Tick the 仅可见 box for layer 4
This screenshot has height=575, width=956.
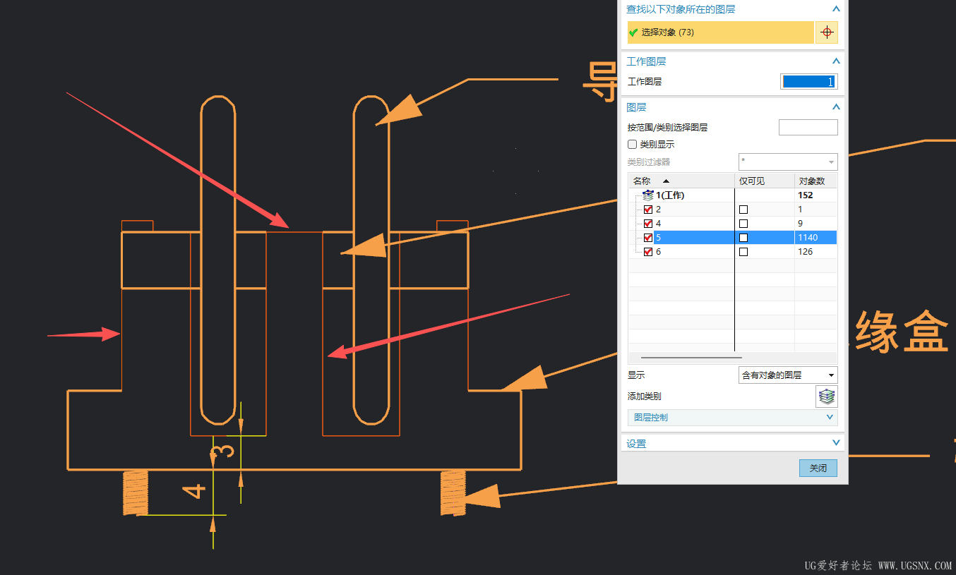coord(743,224)
